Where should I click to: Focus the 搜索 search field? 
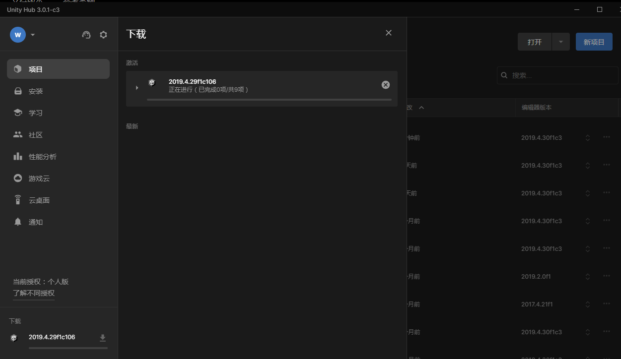[x=557, y=75]
